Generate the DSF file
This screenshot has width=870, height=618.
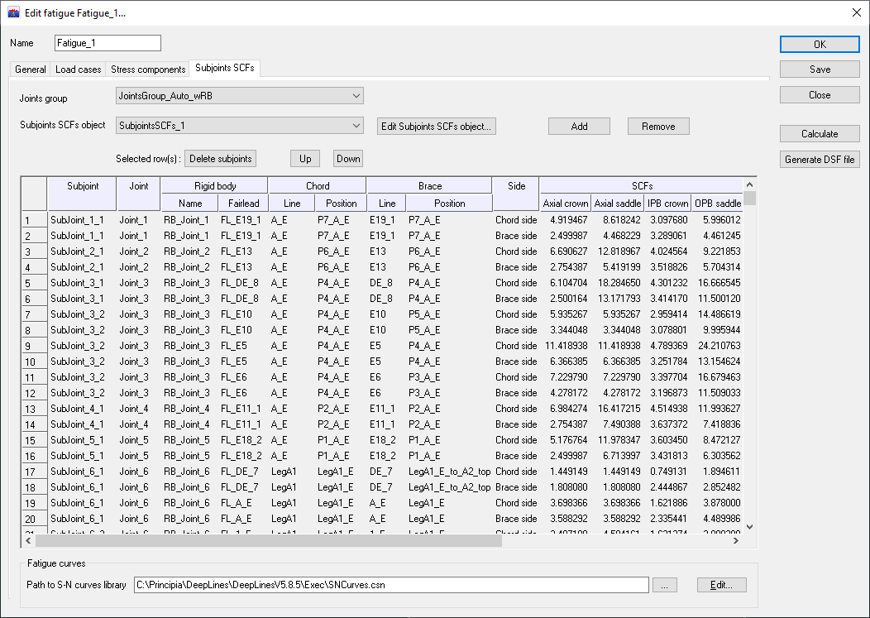[819, 160]
